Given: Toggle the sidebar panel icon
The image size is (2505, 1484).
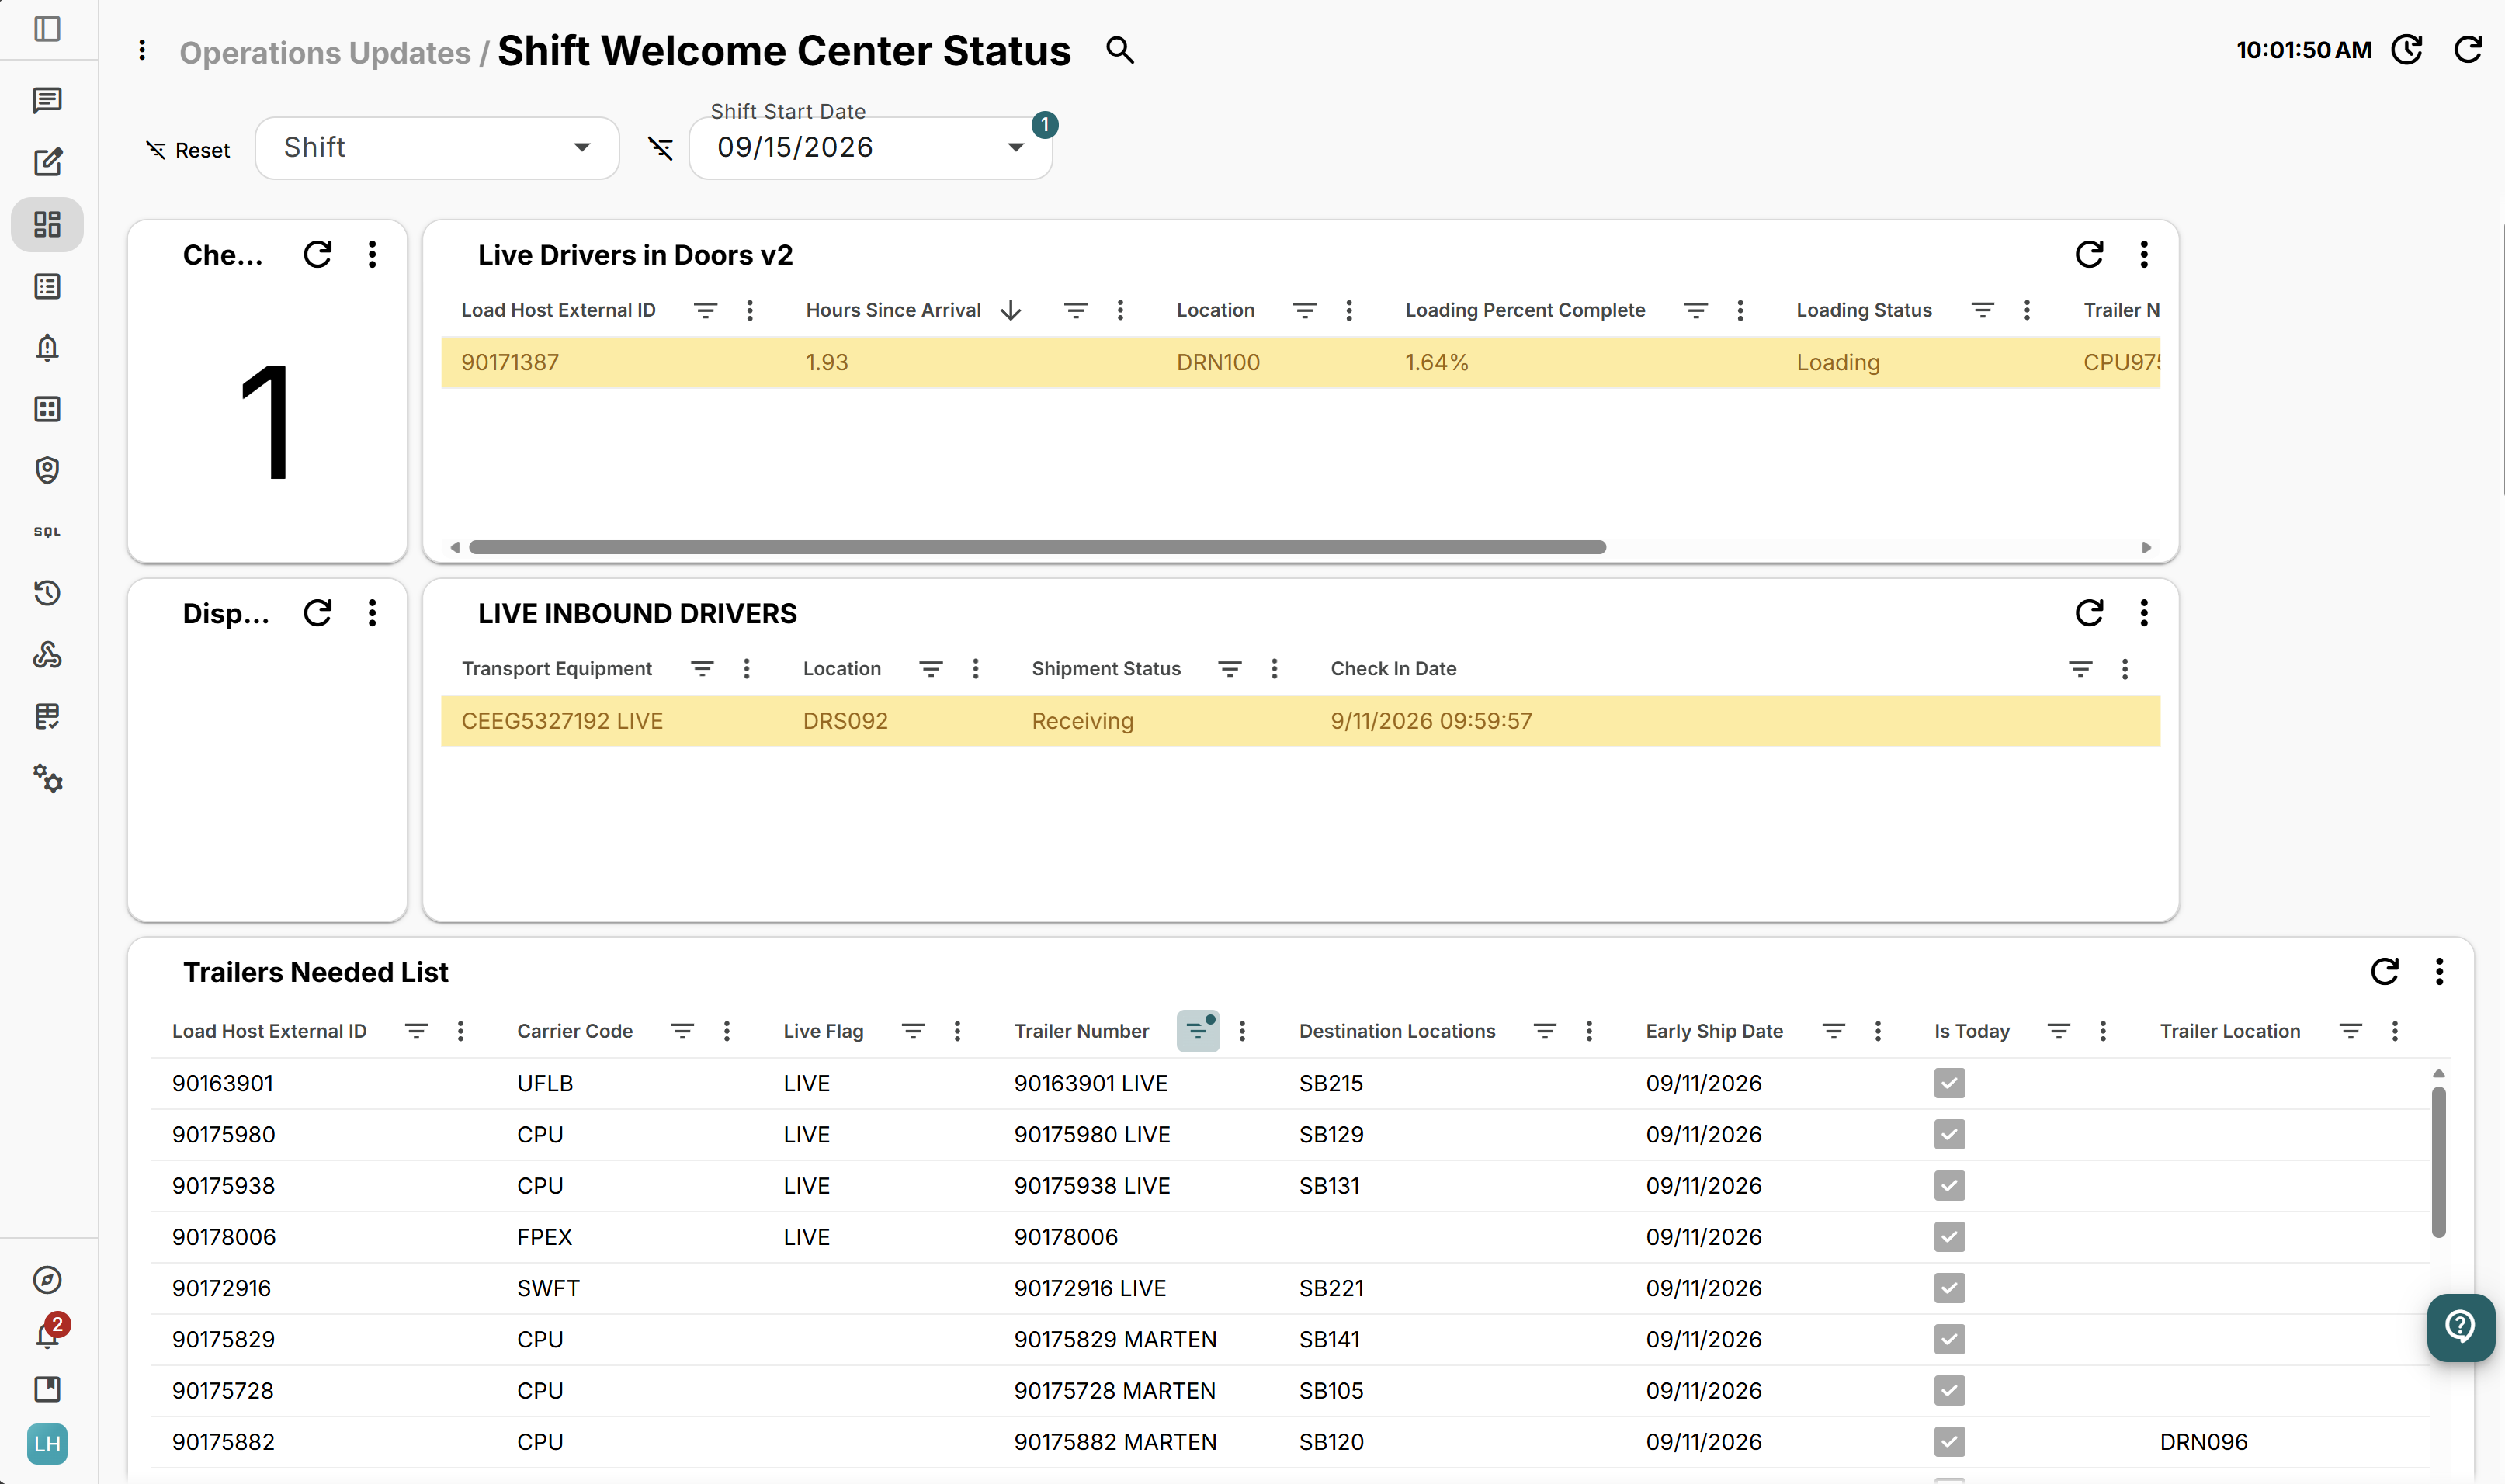Looking at the screenshot, I should click(x=47, y=29).
